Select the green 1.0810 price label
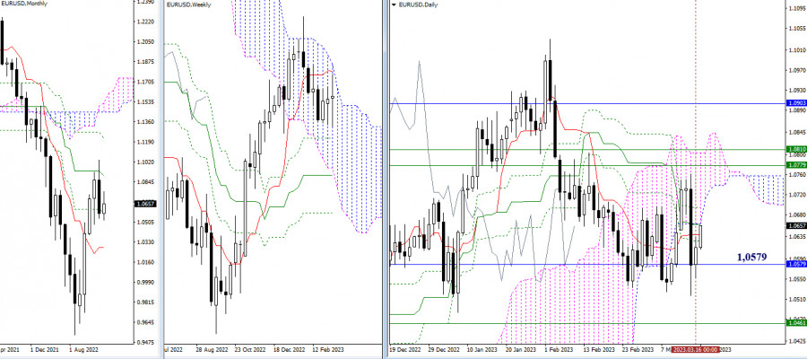 [x=794, y=149]
